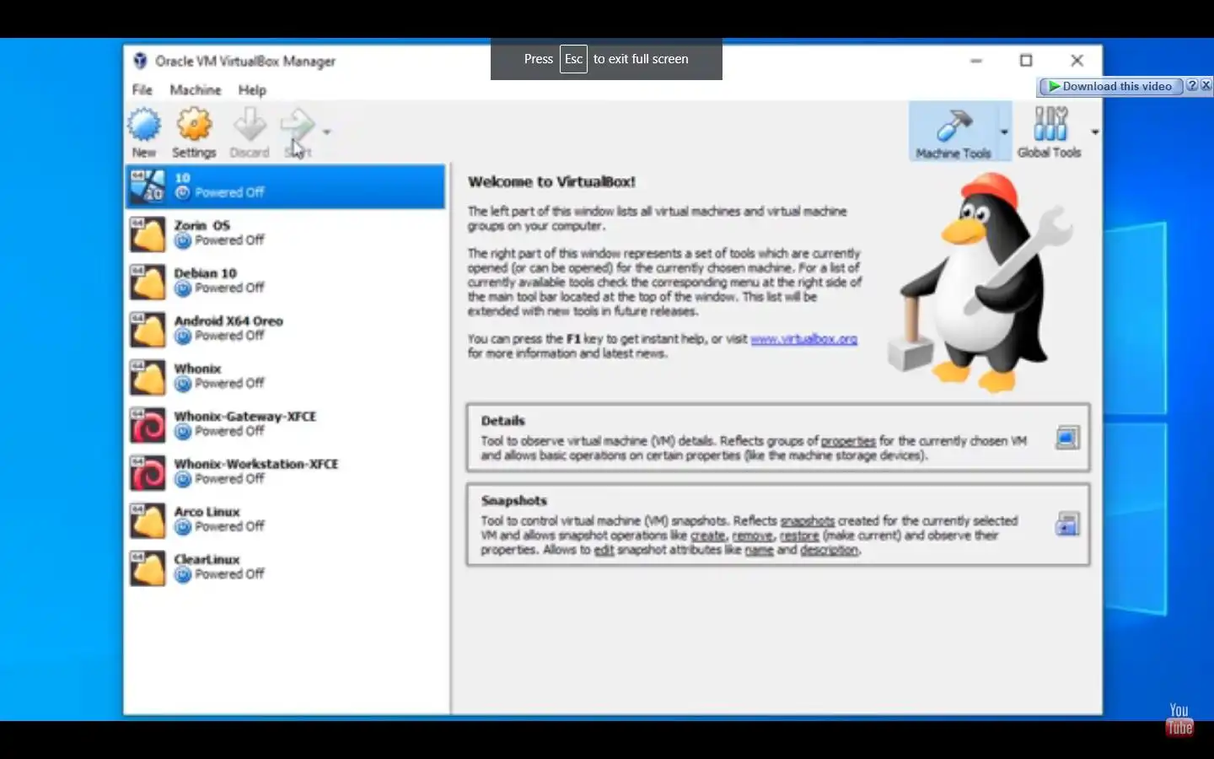Expand the Global Tools dropdown arrow
Screen dimensions: 1214x759
coord(1095,132)
